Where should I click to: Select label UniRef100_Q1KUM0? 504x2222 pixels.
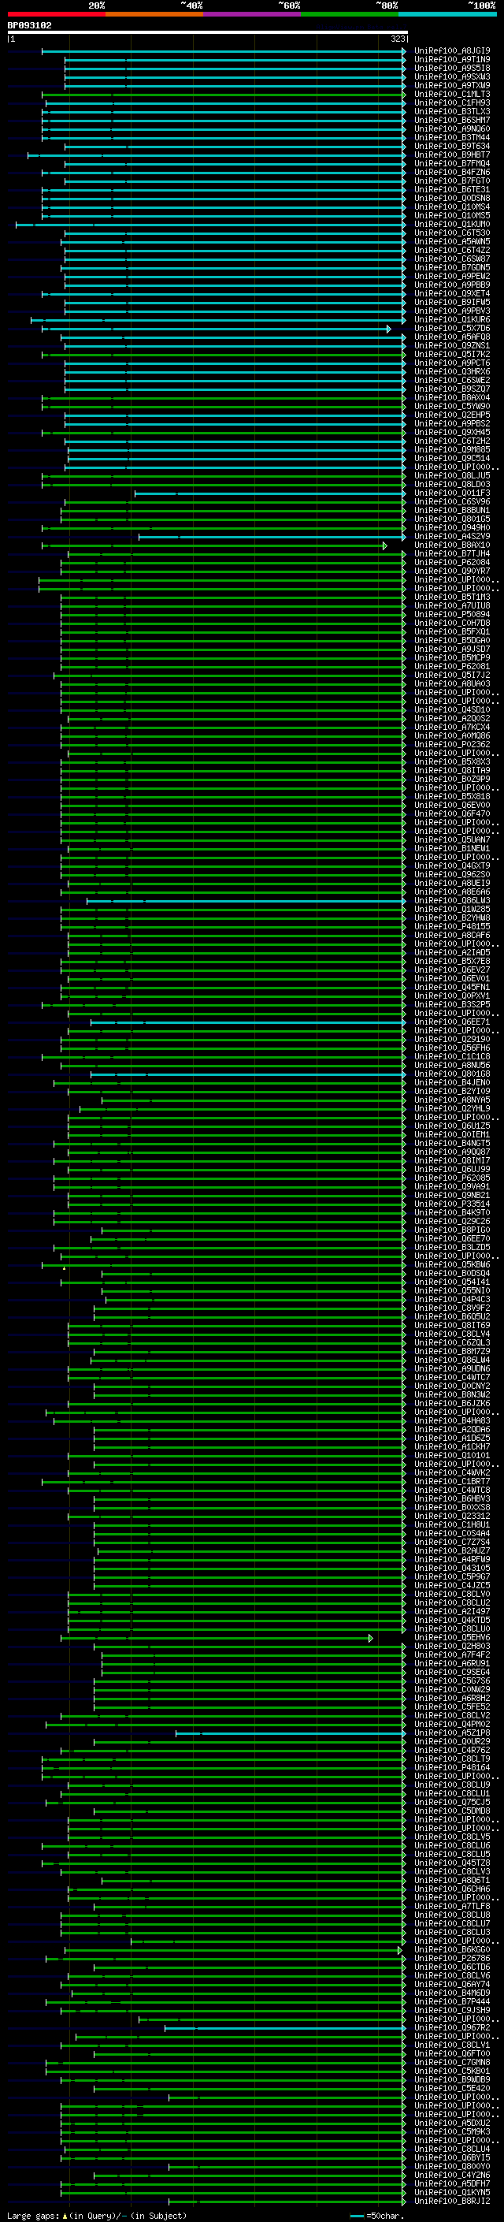[x=452, y=225]
